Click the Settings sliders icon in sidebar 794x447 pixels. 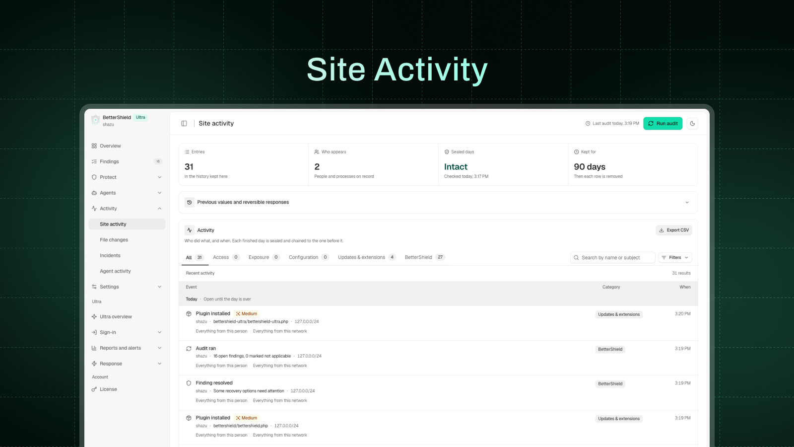(94, 287)
